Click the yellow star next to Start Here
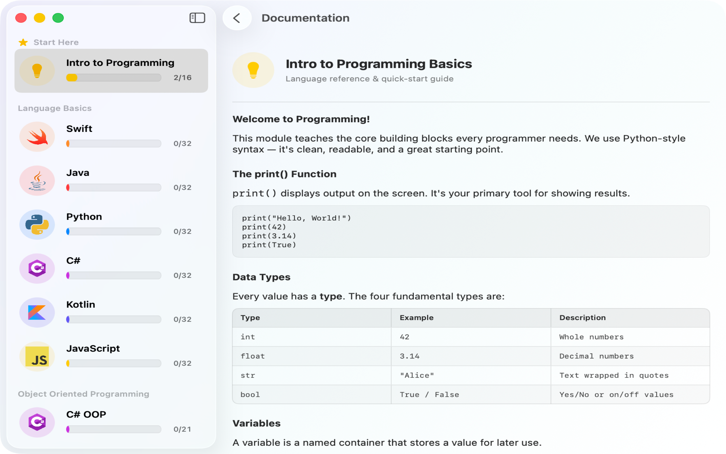726x454 pixels. pos(23,42)
